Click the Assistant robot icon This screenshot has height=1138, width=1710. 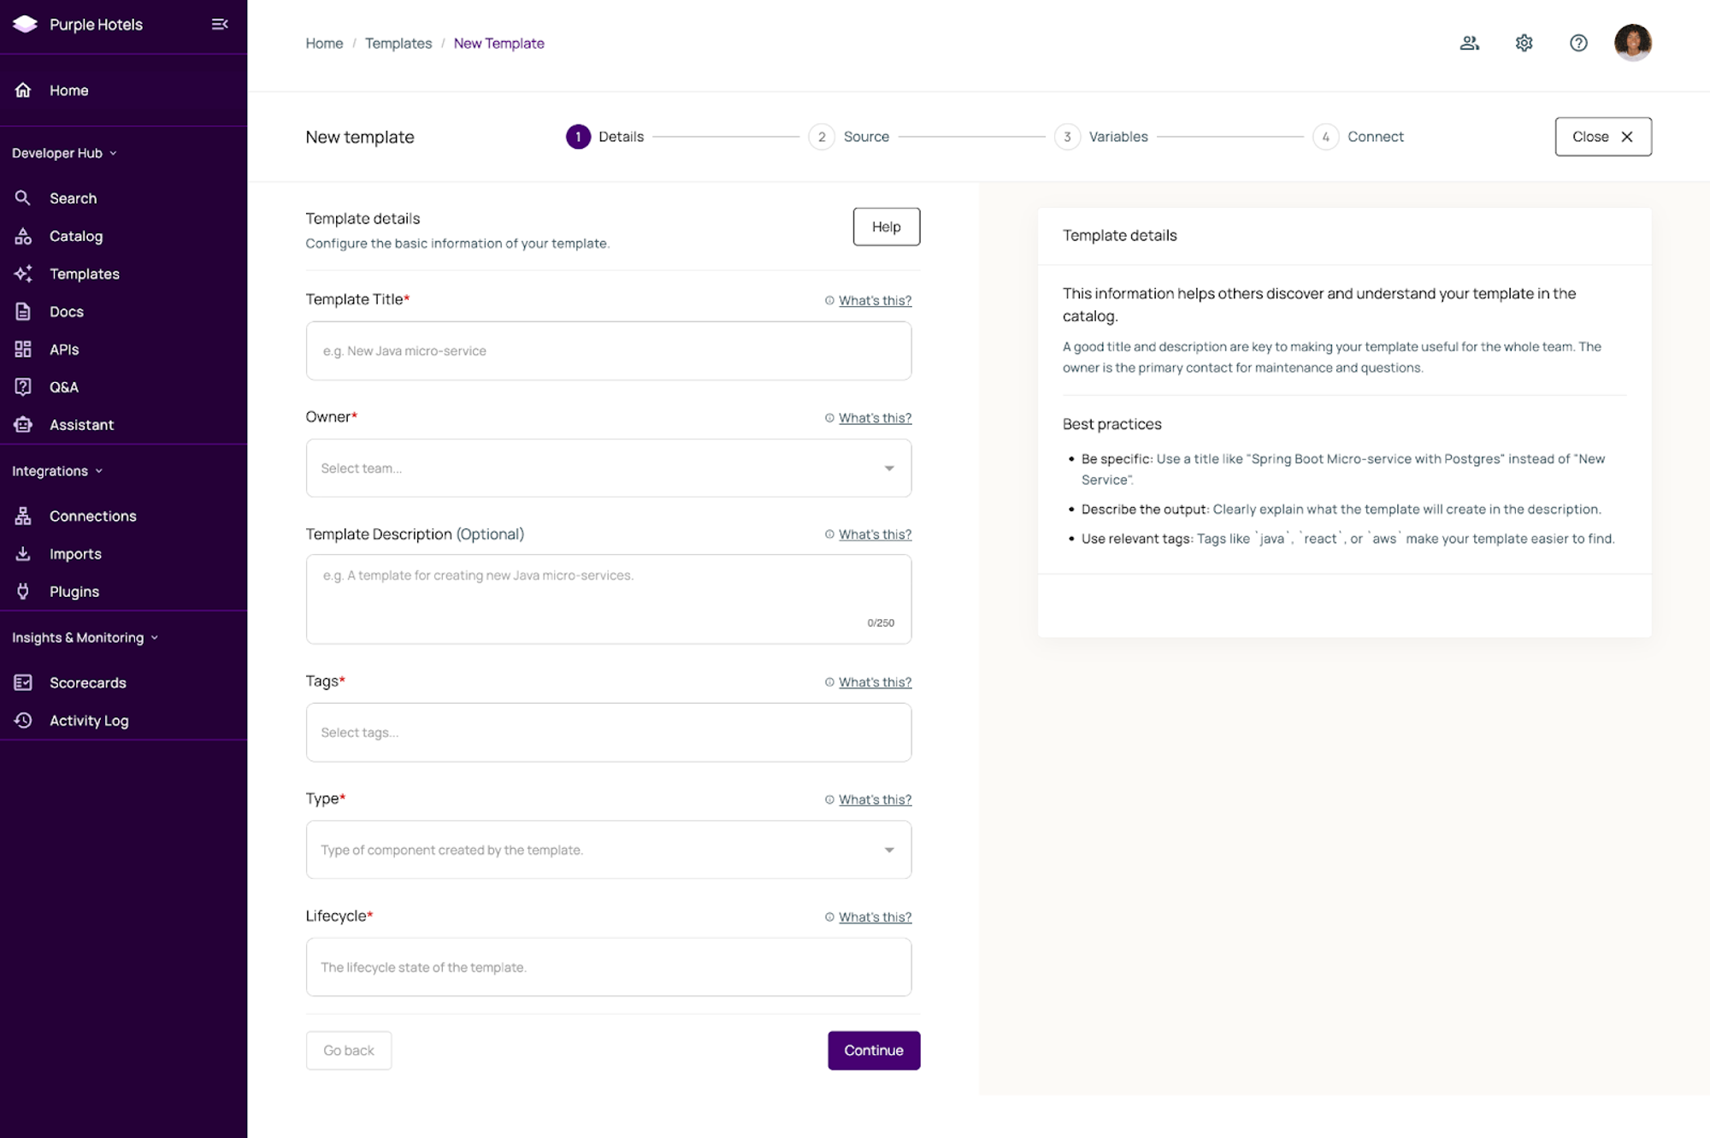[23, 424]
